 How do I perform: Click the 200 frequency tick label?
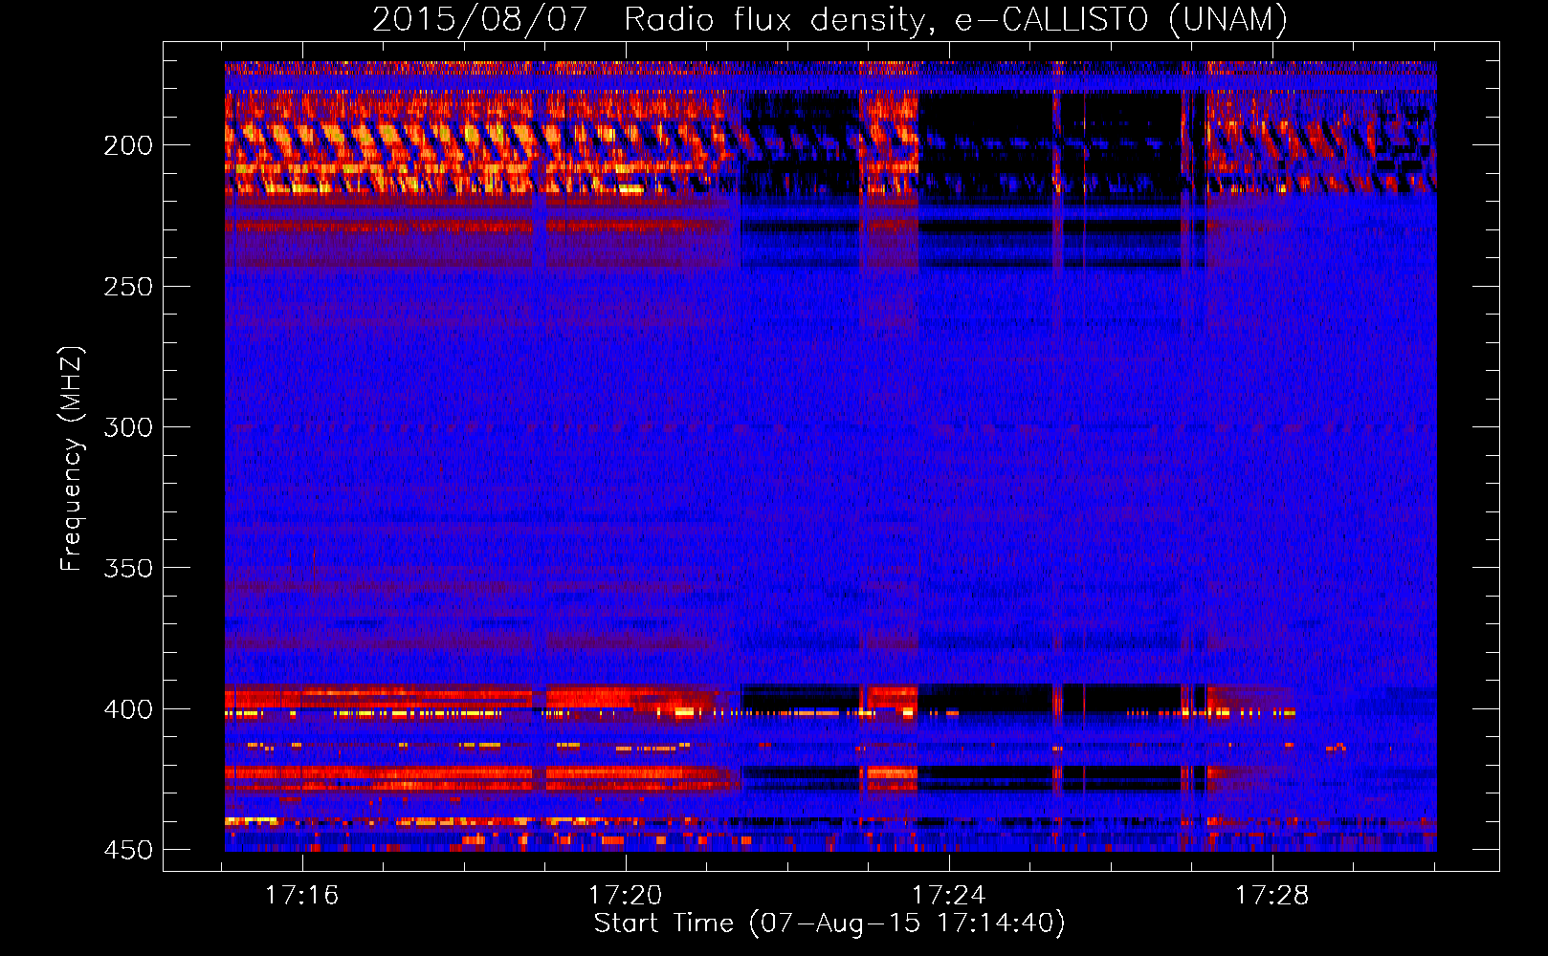tap(128, 145)
